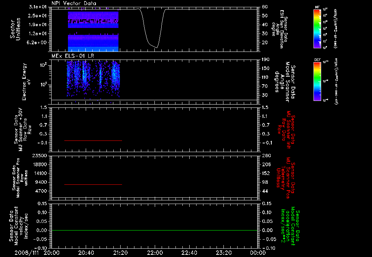Click the 110 scanner angle tick
Viewport: 372px width, 257px height.
266,77
